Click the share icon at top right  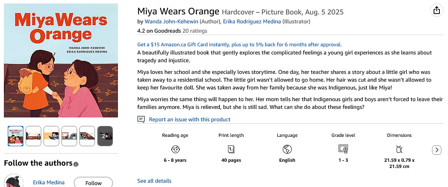click(x=437, y=10)
